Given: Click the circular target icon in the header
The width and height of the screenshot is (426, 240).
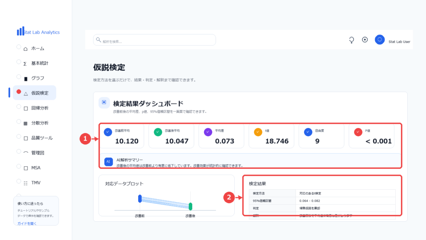Looking at the screenshot, I should click(365, 40).
